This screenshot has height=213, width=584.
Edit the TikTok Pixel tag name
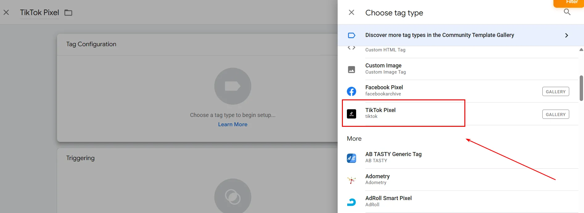click(39, 13)
